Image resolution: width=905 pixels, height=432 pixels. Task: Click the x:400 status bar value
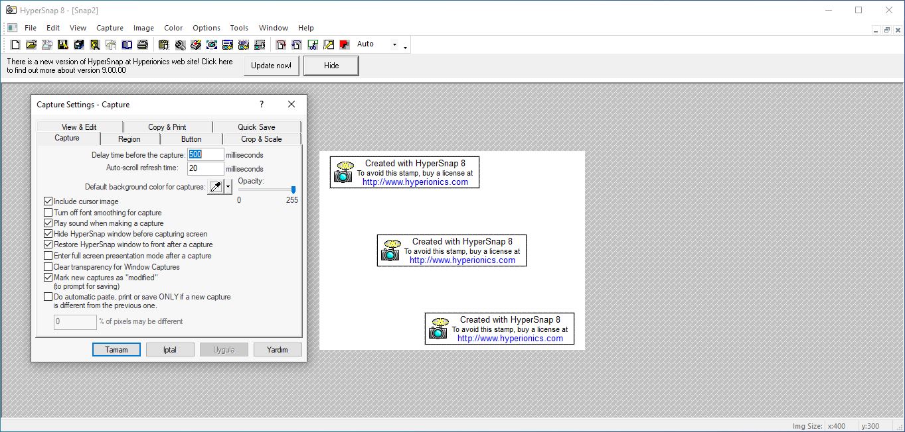tap(837, 426)
